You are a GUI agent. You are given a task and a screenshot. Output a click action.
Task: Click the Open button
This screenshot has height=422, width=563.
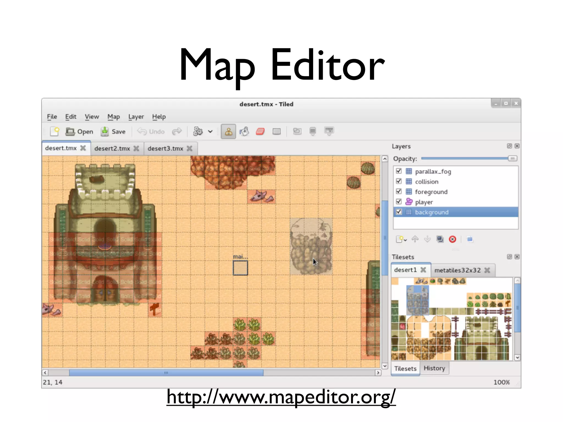point(79,132)
